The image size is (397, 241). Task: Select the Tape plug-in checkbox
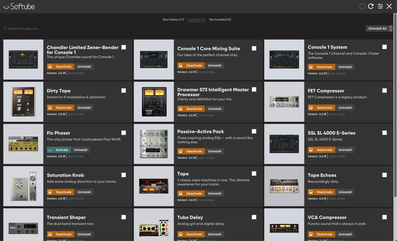pyautogui.click(x=254, y=173)
